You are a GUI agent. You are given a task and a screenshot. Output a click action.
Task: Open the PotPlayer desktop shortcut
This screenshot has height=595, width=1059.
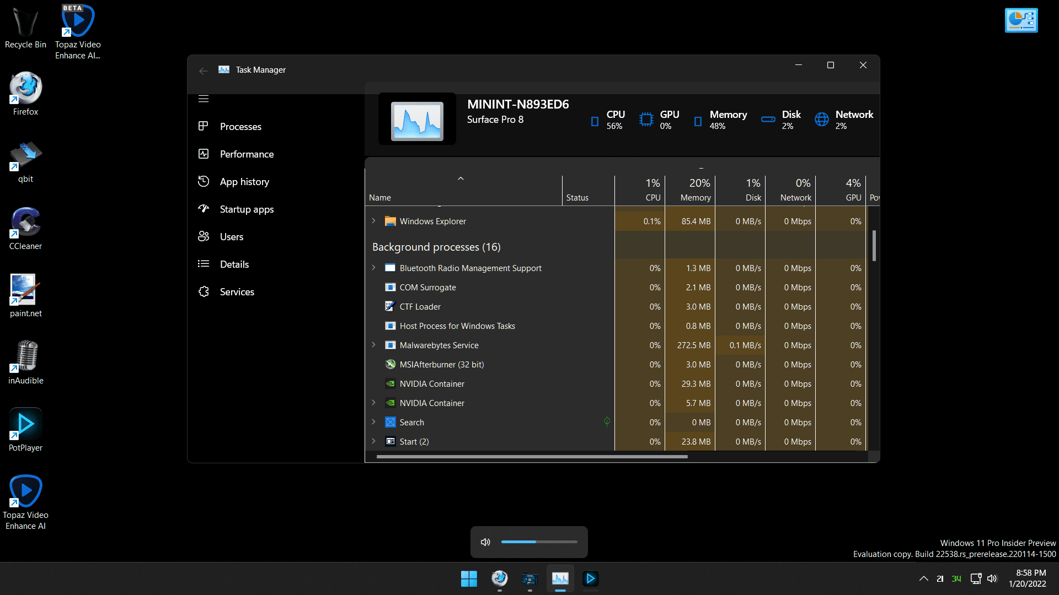coord(25,430)
